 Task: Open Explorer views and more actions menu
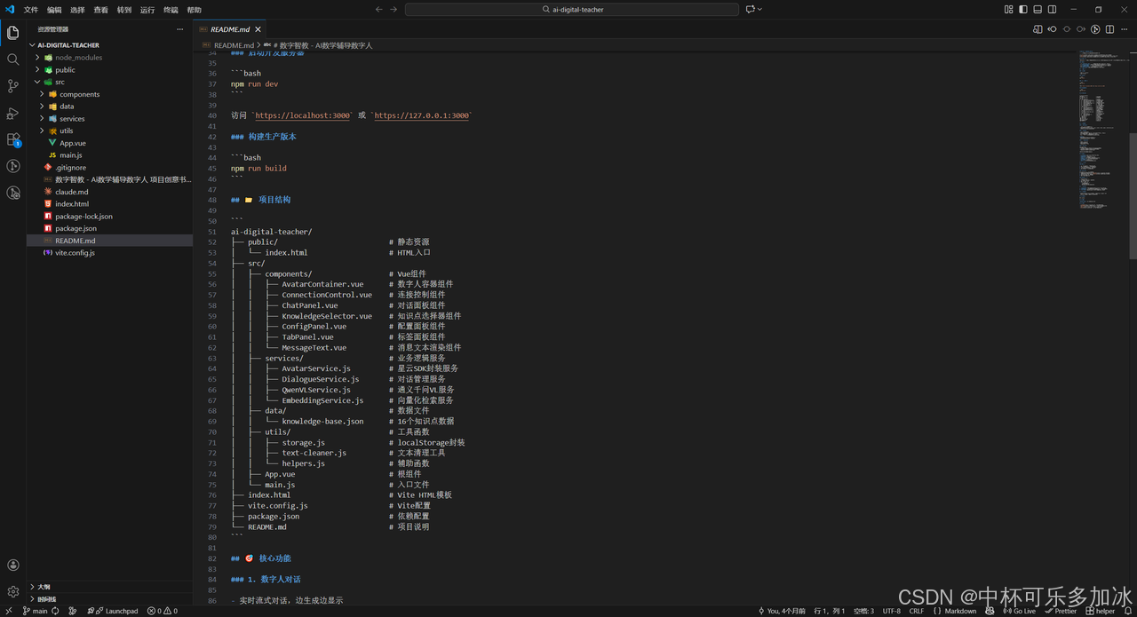click(181, 29)
